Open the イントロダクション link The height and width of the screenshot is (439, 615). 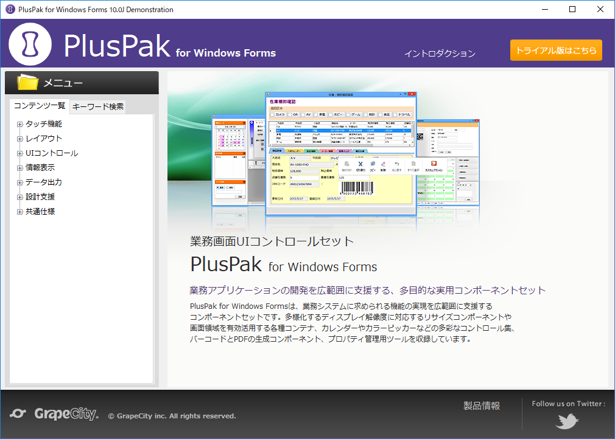pos(440,54)
